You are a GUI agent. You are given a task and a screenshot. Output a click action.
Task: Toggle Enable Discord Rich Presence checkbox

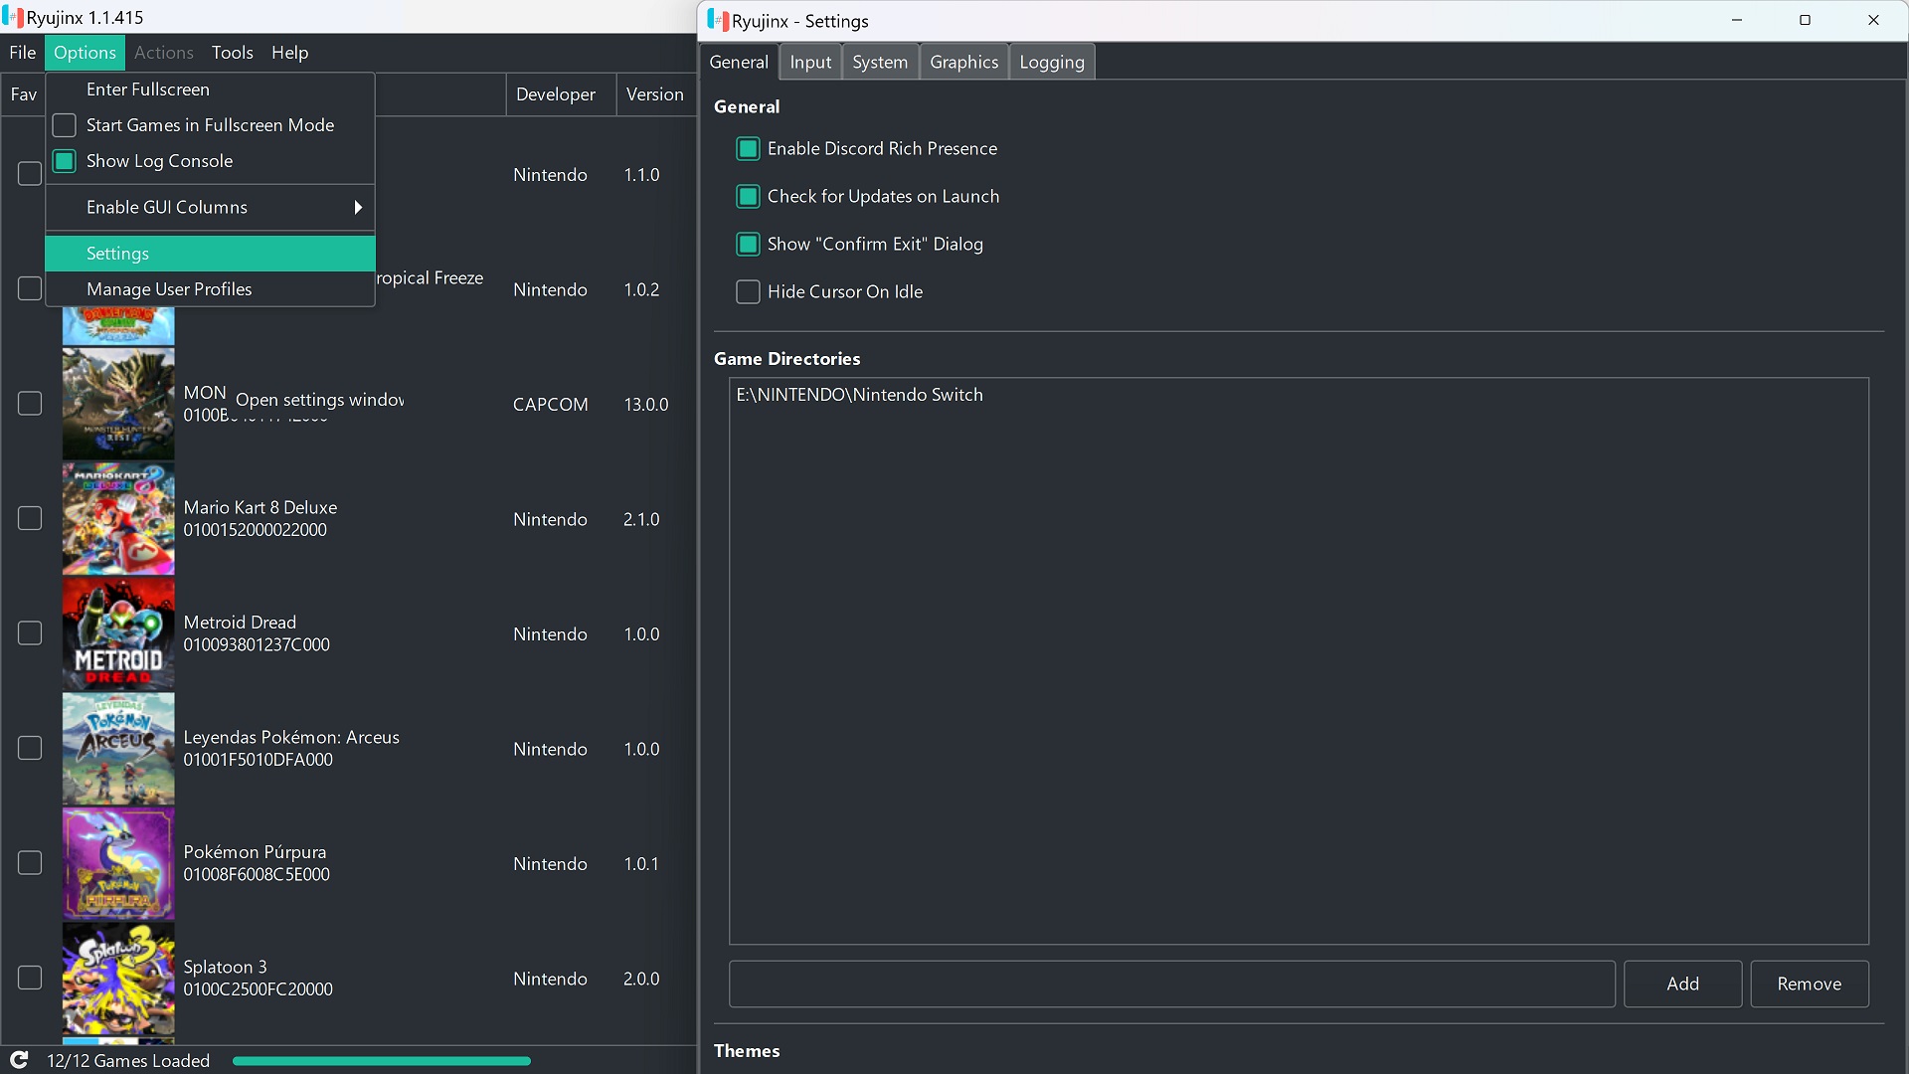pos(746,148)
